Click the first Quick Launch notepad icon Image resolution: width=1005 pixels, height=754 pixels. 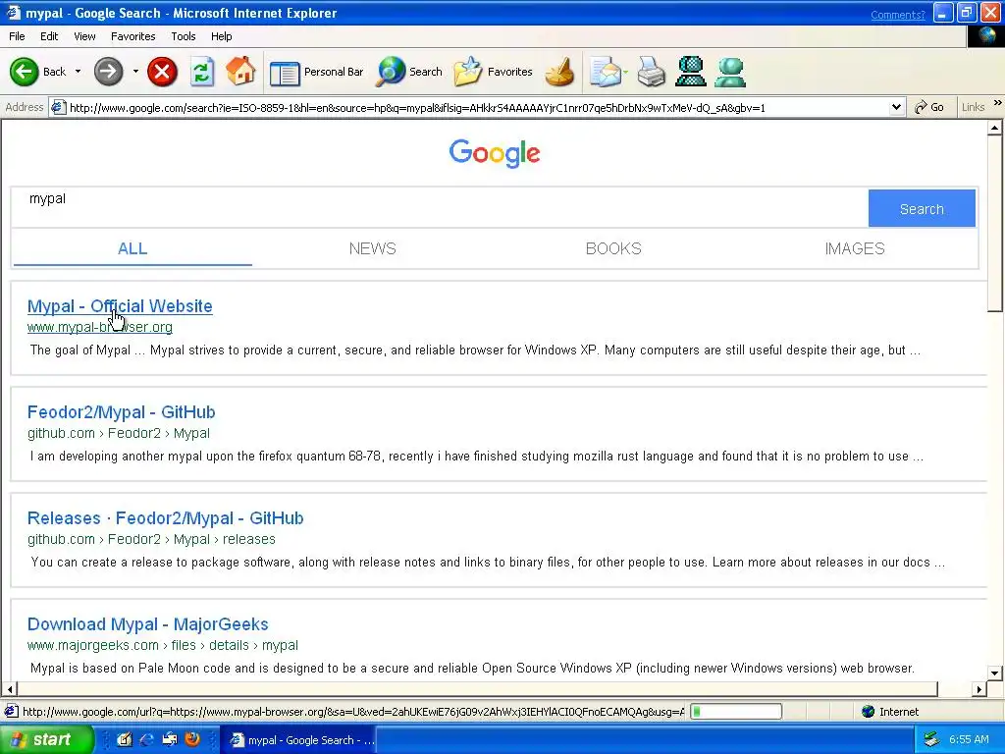(x=125, y=740)
